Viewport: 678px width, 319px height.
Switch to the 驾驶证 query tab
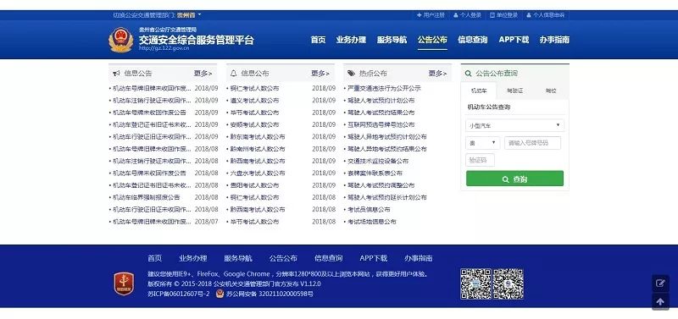coord(514,91)
